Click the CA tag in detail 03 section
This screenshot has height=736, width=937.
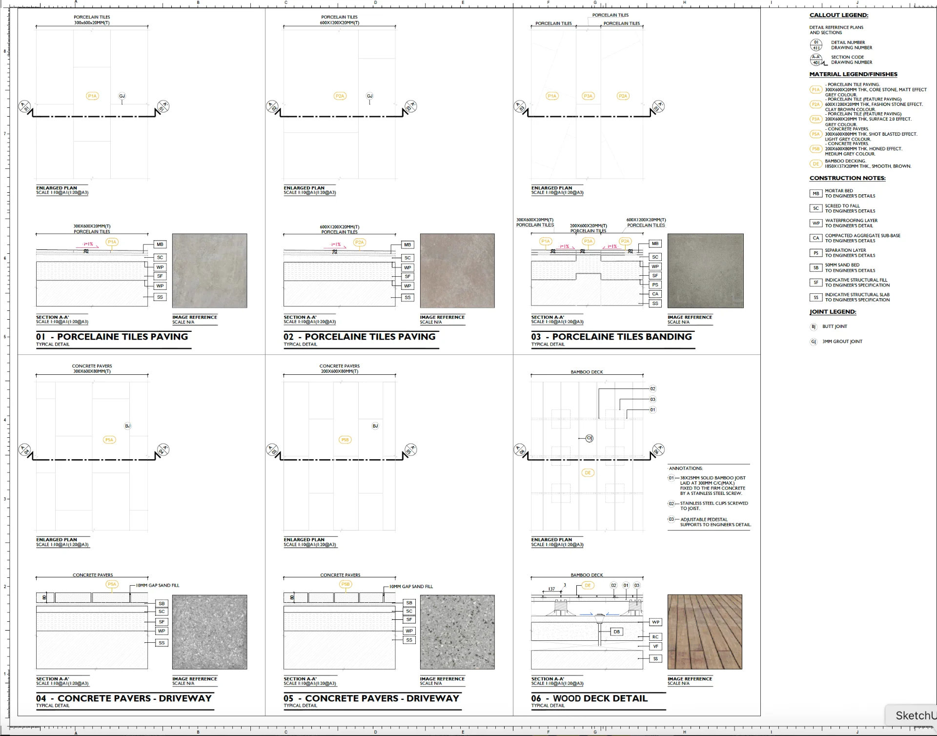[x=655, y=294]
